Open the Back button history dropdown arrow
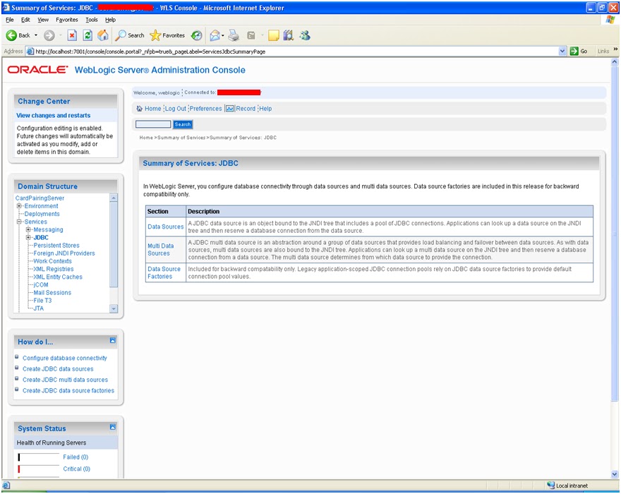This screenshot has width=621, height=494. click(x=36, y=35)
